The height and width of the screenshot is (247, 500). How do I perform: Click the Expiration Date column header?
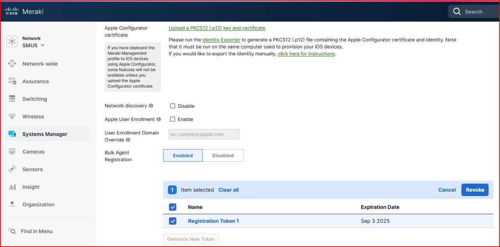(380, 207)
